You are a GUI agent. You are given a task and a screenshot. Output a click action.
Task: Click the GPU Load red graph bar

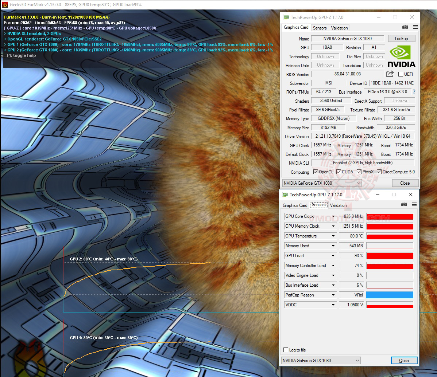(x=390, y=256)
